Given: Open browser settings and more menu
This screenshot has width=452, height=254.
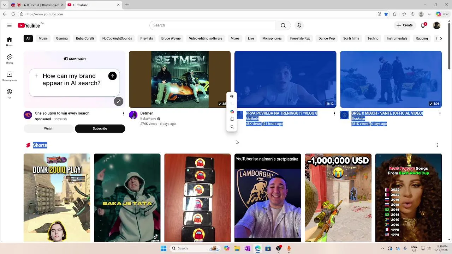Looking at the screenshot, I should [x=429, y=14].
